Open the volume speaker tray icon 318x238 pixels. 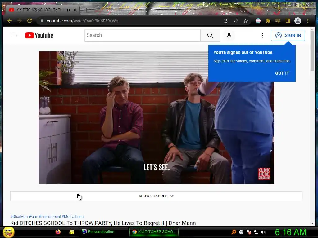coord(264,232)
